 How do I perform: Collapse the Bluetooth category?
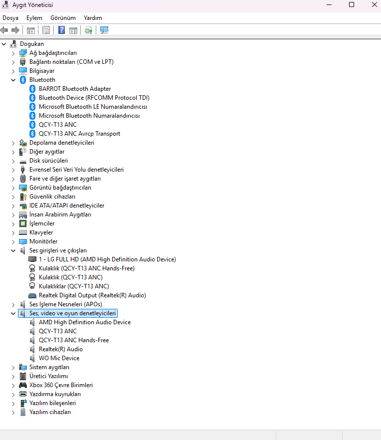[13, 80]
